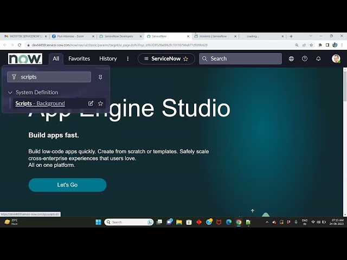Image resolution: width=347 pixels, height=260 pixels.
Task: Open the more menus vertical ellipsis
Action: pyautogui.click(x=128, y=58)
